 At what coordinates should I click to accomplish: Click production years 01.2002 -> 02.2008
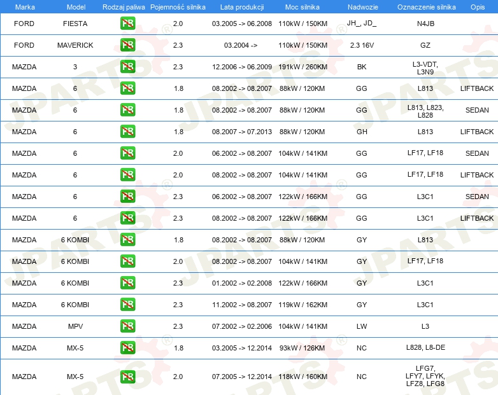242,282
